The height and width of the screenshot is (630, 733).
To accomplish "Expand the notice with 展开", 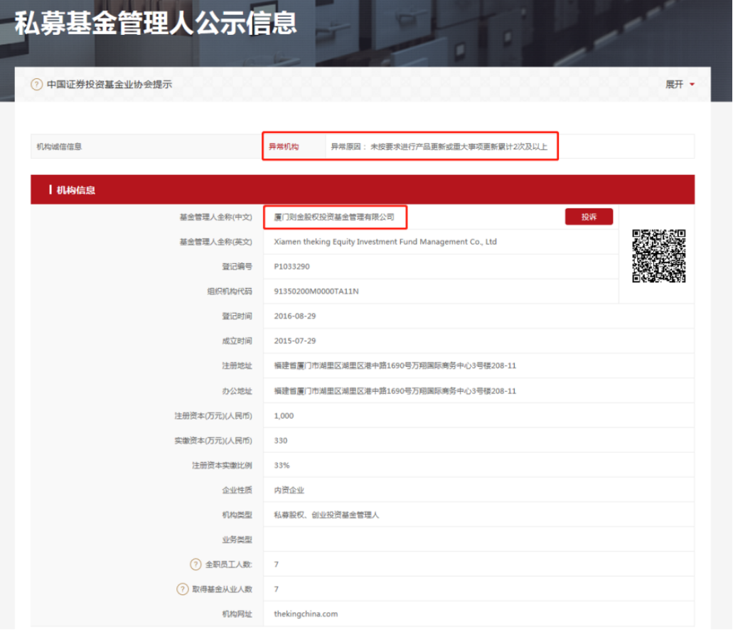I will click(674, 85).
